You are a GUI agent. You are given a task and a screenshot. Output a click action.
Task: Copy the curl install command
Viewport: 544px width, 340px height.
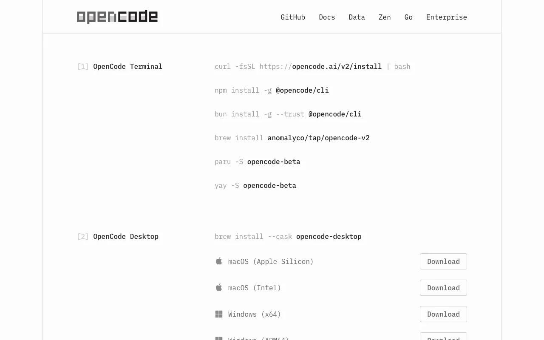312,66
